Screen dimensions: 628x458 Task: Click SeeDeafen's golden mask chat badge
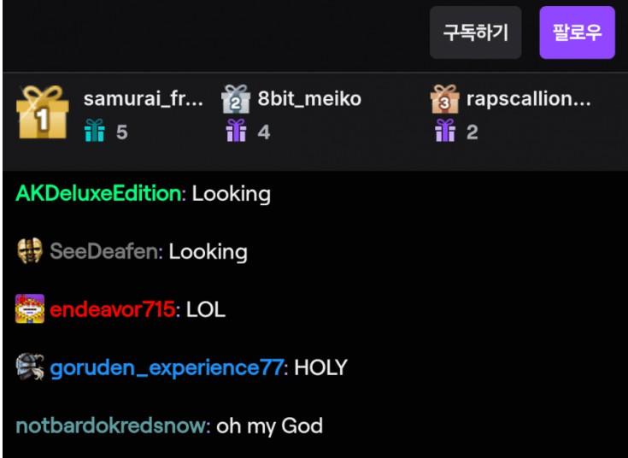pyautogui.click(x=30, y=251)
